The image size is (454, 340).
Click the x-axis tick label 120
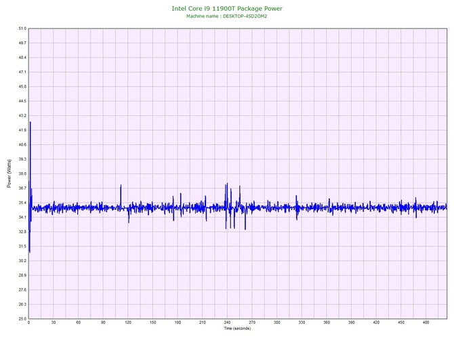[128, 322]
